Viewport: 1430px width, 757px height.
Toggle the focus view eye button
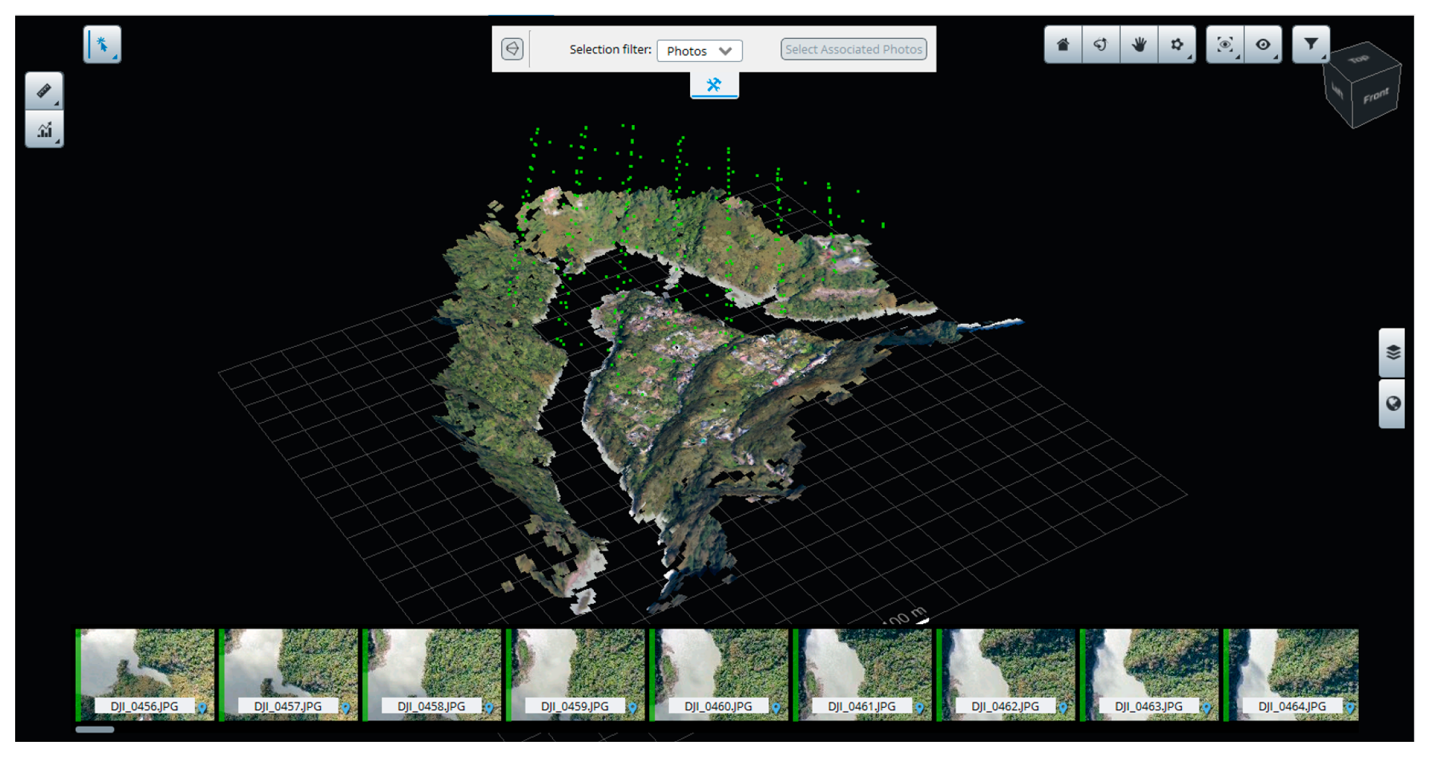point(1225,45)
